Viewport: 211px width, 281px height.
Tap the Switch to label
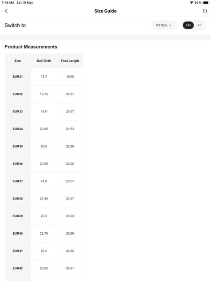[x=15, y=25]
